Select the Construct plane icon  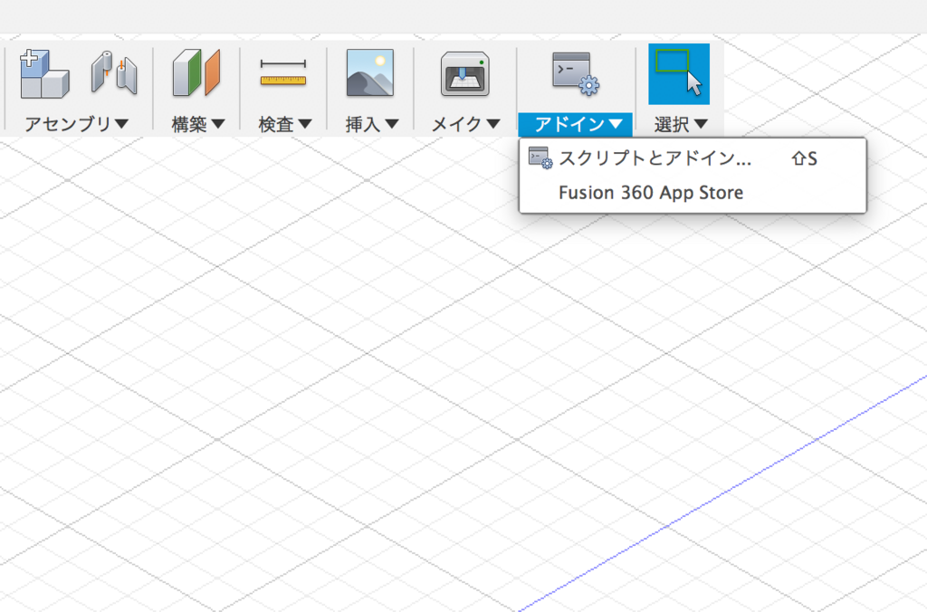point(196,72)
